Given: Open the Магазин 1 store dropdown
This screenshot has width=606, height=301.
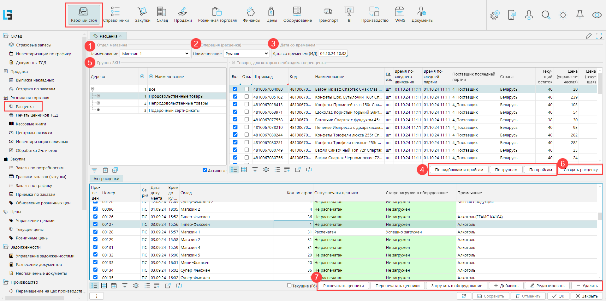Looking at the screenshot, I should tap(155, 54).
